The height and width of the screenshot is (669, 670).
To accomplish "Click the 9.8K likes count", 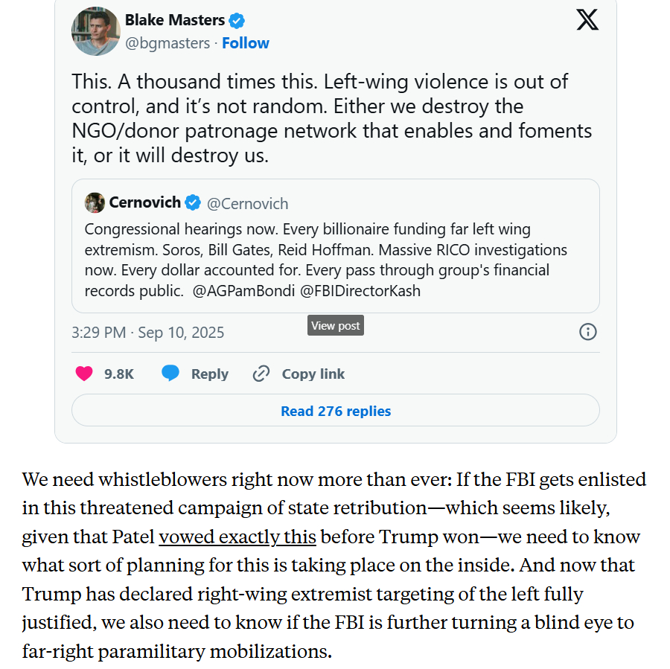I will tap(119, 374).
